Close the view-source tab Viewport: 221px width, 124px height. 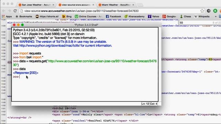(93, 5)
